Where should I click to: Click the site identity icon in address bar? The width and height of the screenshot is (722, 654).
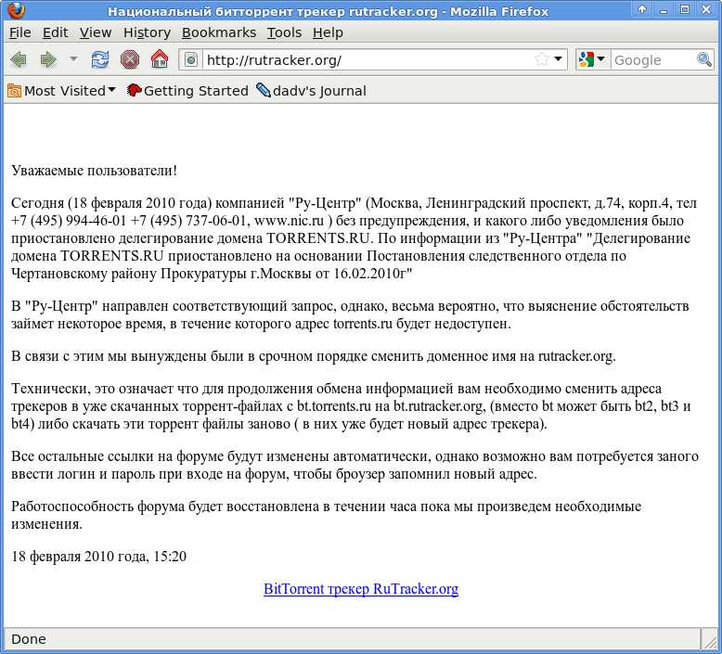click(191, 59)
